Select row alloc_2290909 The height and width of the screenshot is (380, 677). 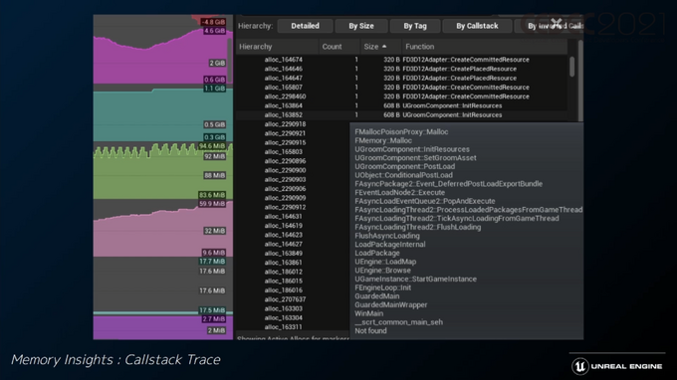[x=285, y=198]
